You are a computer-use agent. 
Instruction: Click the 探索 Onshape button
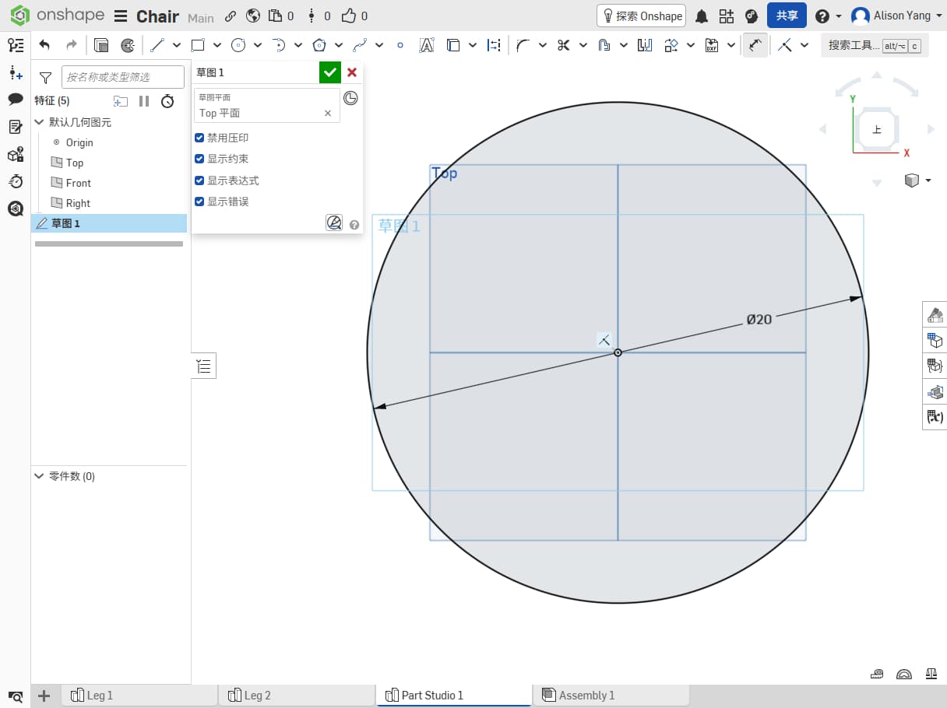(x=641, y=16)
